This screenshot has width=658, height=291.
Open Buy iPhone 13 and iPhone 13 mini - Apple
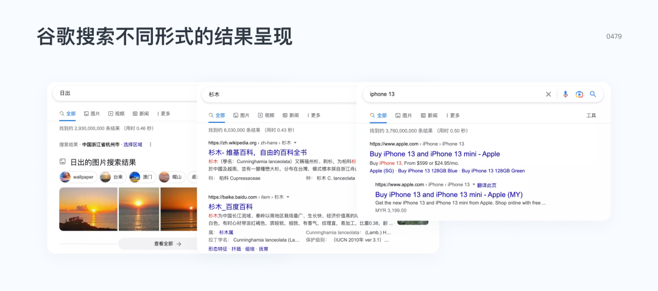tap(435, 154)
